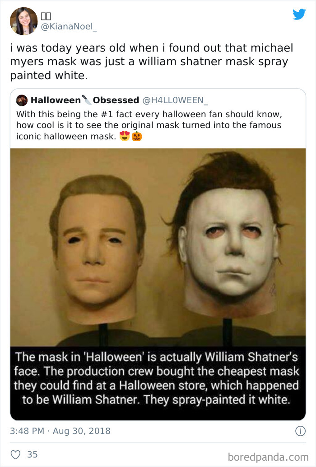Click KianaNoel's profile picture
The width and height of the screenshot is (316, 467).
click(x=24, y=19)
